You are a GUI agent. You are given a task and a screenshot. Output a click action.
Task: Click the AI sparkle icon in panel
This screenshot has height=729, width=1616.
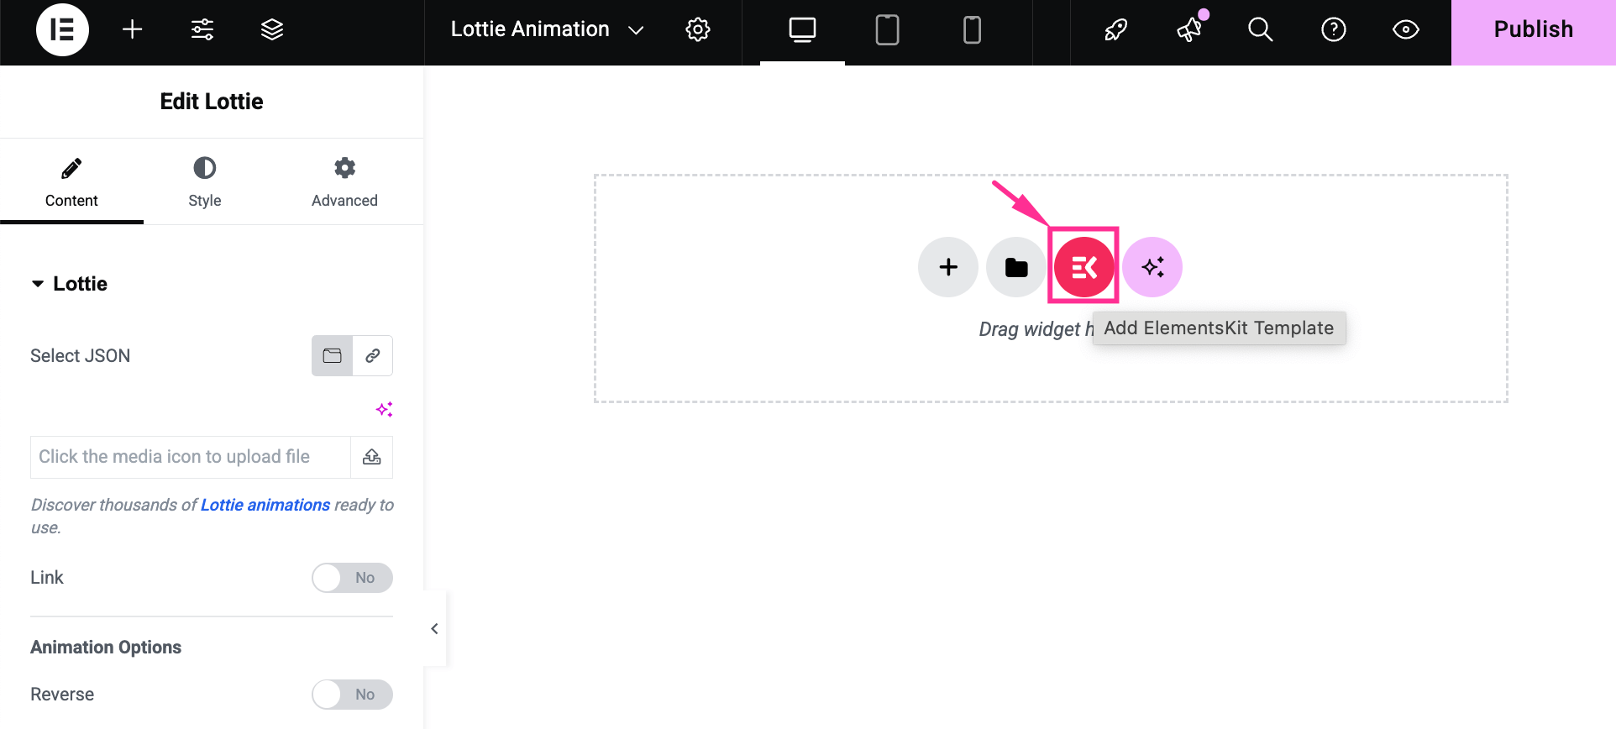(384, 409)
